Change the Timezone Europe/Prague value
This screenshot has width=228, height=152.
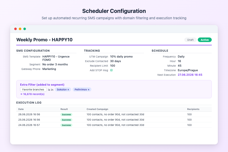[x=188, y=70]
